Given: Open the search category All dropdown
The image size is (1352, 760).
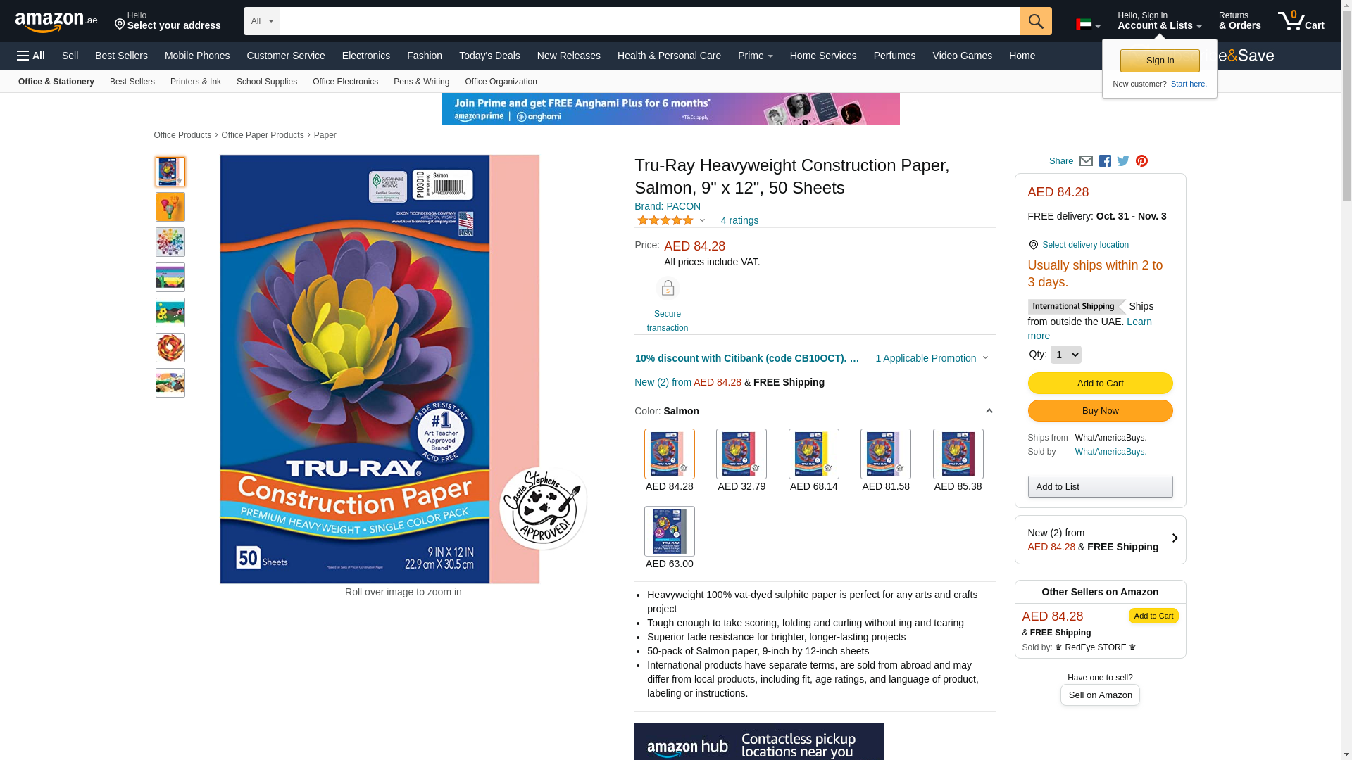Looking at the screenshot, I should coord(262,21).
